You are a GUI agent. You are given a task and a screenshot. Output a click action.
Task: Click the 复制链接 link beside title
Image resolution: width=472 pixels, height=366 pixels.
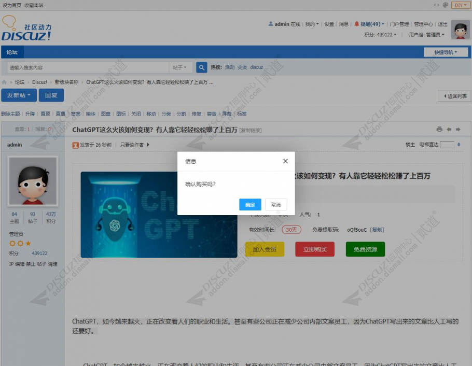(251, 130)
